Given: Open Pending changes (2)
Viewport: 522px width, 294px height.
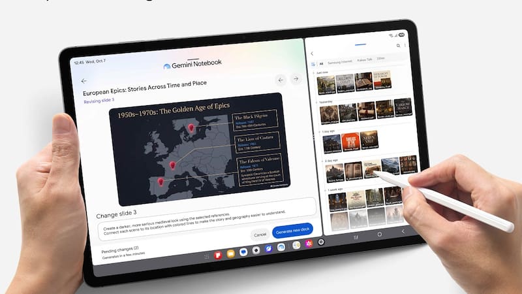Looking at the screenshot, I should [x=120, y=250].
